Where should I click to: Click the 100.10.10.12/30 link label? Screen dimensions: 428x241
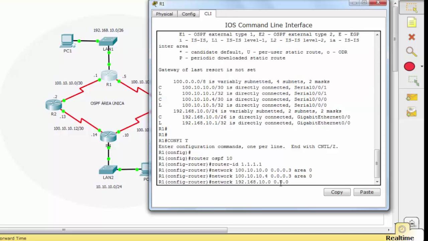pyautogui.click(x=69, y=129)
